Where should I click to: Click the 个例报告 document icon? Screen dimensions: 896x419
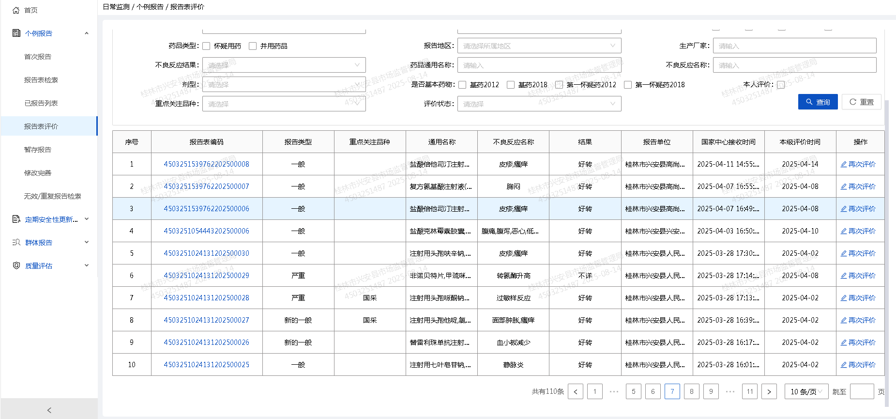16,33
